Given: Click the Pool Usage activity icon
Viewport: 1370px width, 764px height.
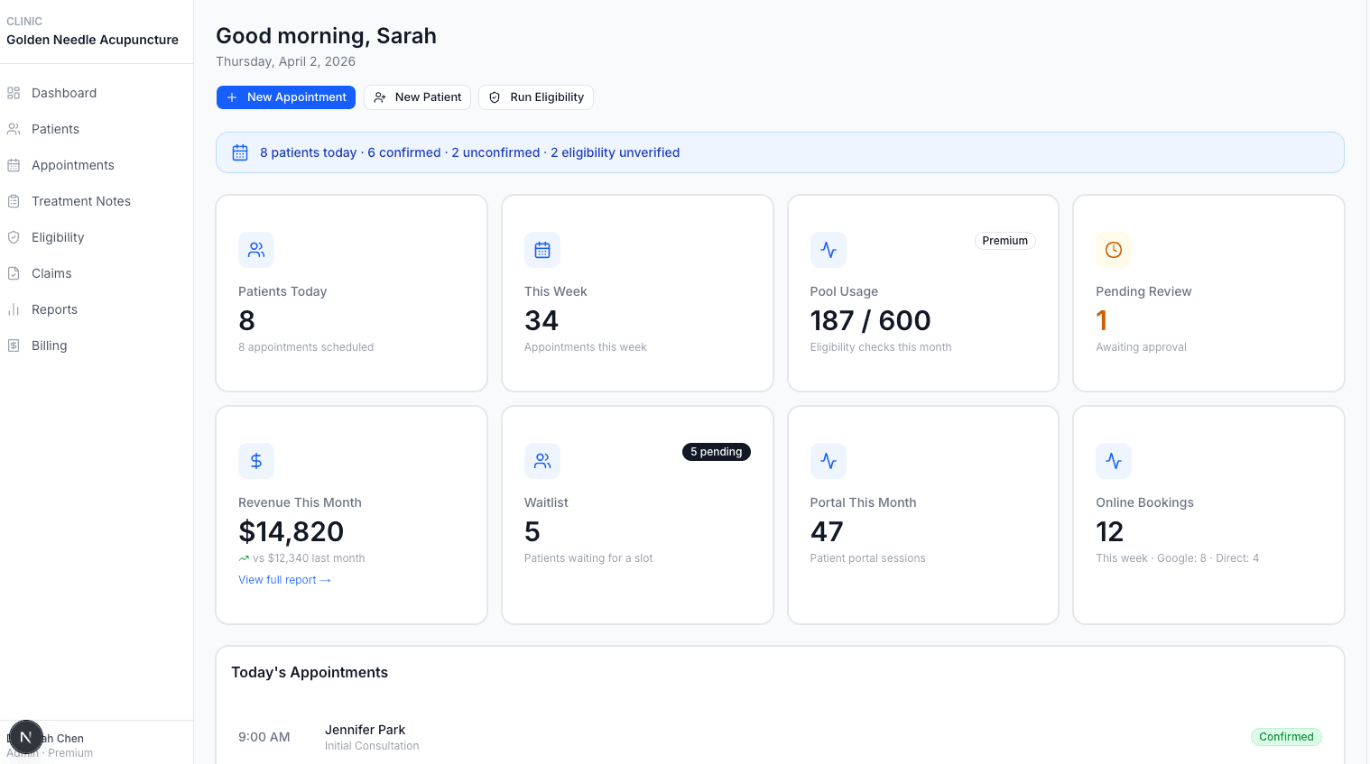Looking at the screenshot, I should 828,250.
